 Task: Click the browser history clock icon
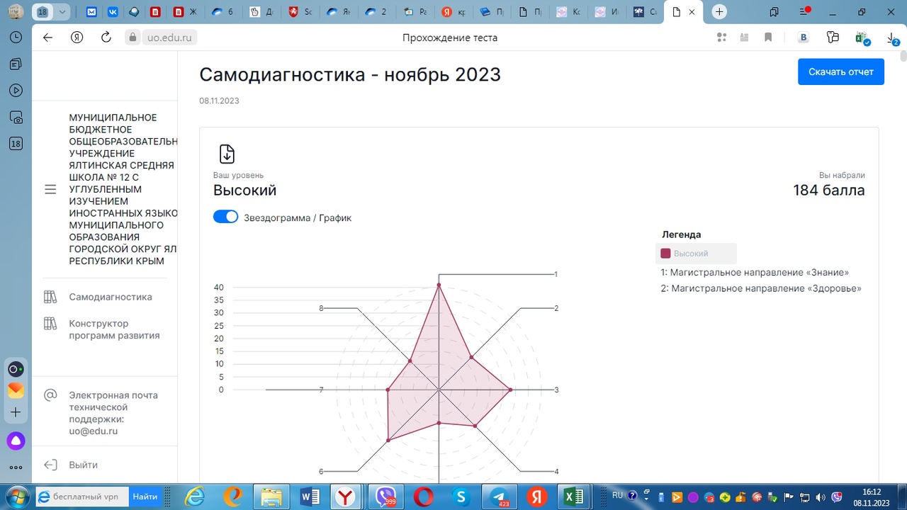[16, 38]
